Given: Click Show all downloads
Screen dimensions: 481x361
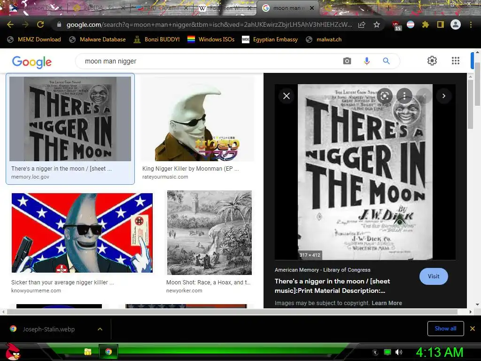Looking at the screenshot, I should click(x=445, y=329).
